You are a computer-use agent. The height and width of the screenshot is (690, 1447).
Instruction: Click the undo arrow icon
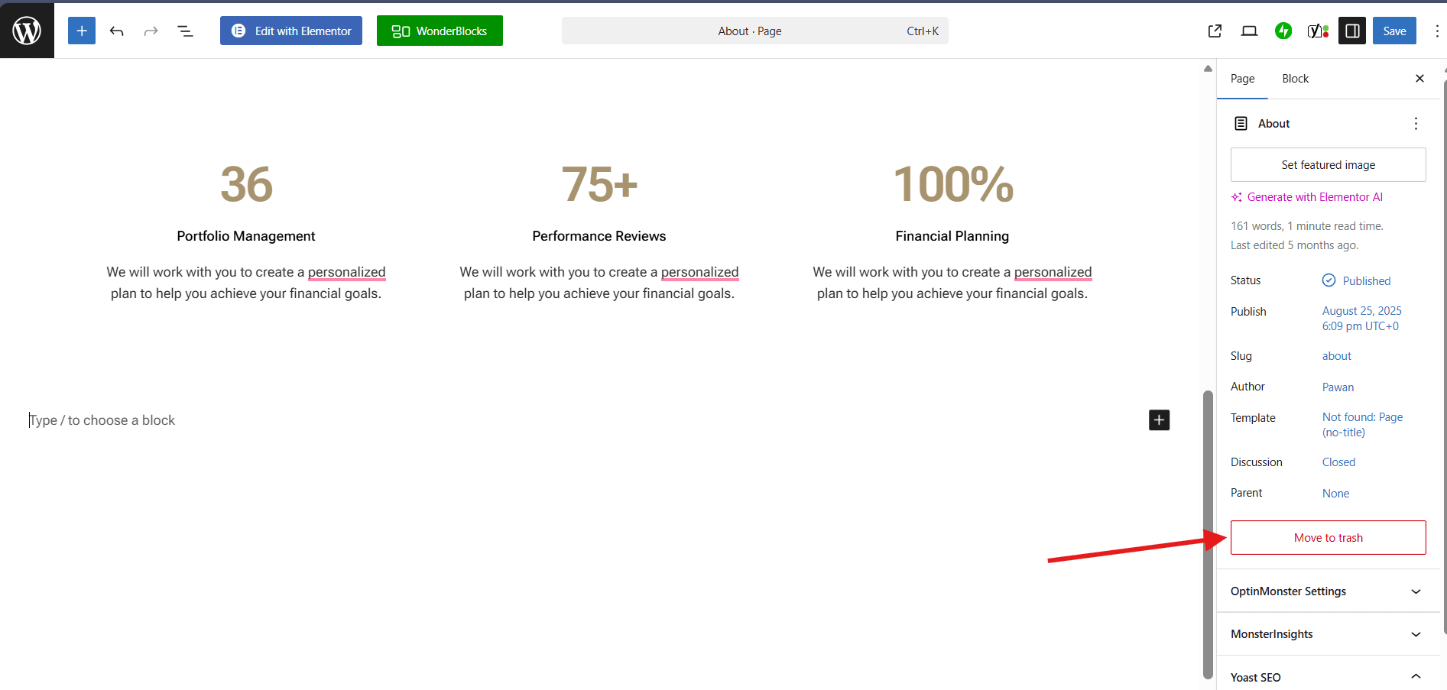(x=116, y=31)
